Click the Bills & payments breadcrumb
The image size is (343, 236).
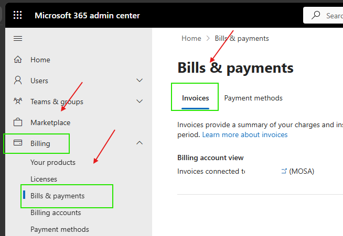242,38
